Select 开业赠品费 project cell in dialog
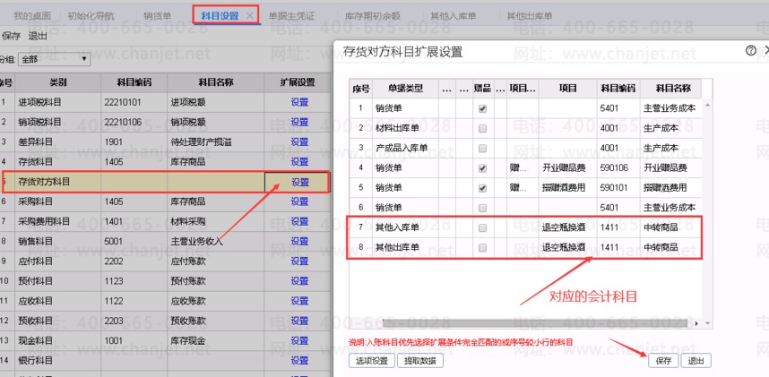Screen dimensions: 769x377 567,168
